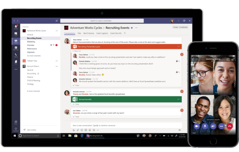
Task: Open Tailspin Toys team options ellipsis
Action: point(57,61)
